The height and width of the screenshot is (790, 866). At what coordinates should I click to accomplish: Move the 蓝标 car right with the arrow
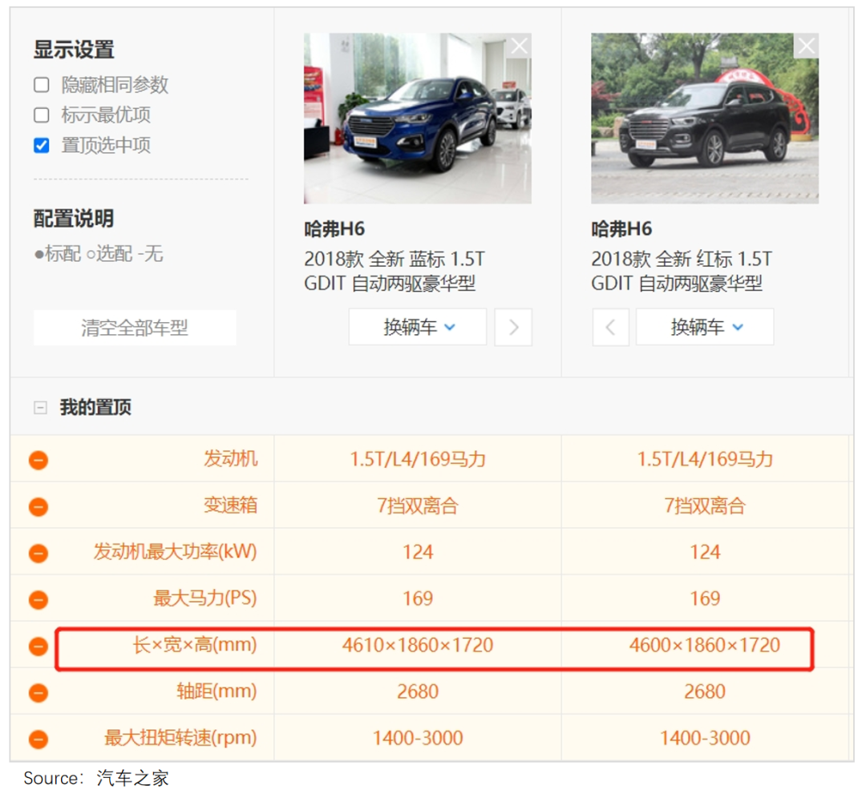tap(513, 327)
